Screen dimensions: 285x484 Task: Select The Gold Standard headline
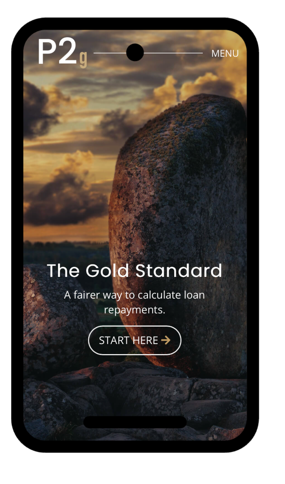point(134,271)
